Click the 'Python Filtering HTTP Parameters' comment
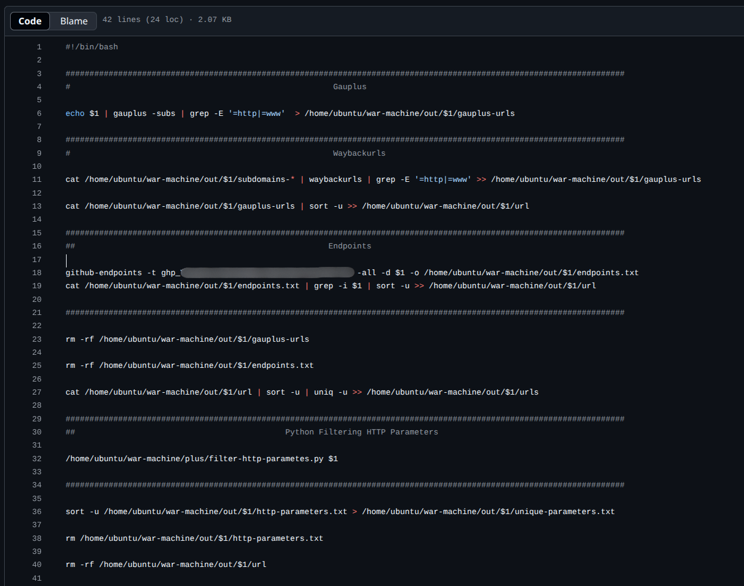 pos(362,432)
